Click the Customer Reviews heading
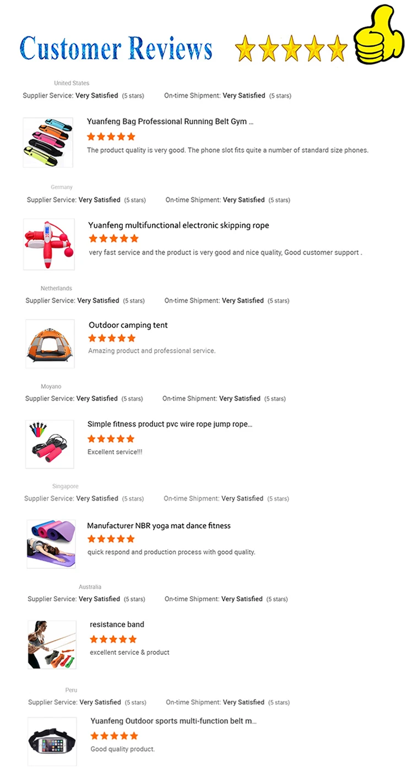The width and height of the screenshot is (413, 771). (116, 48)
